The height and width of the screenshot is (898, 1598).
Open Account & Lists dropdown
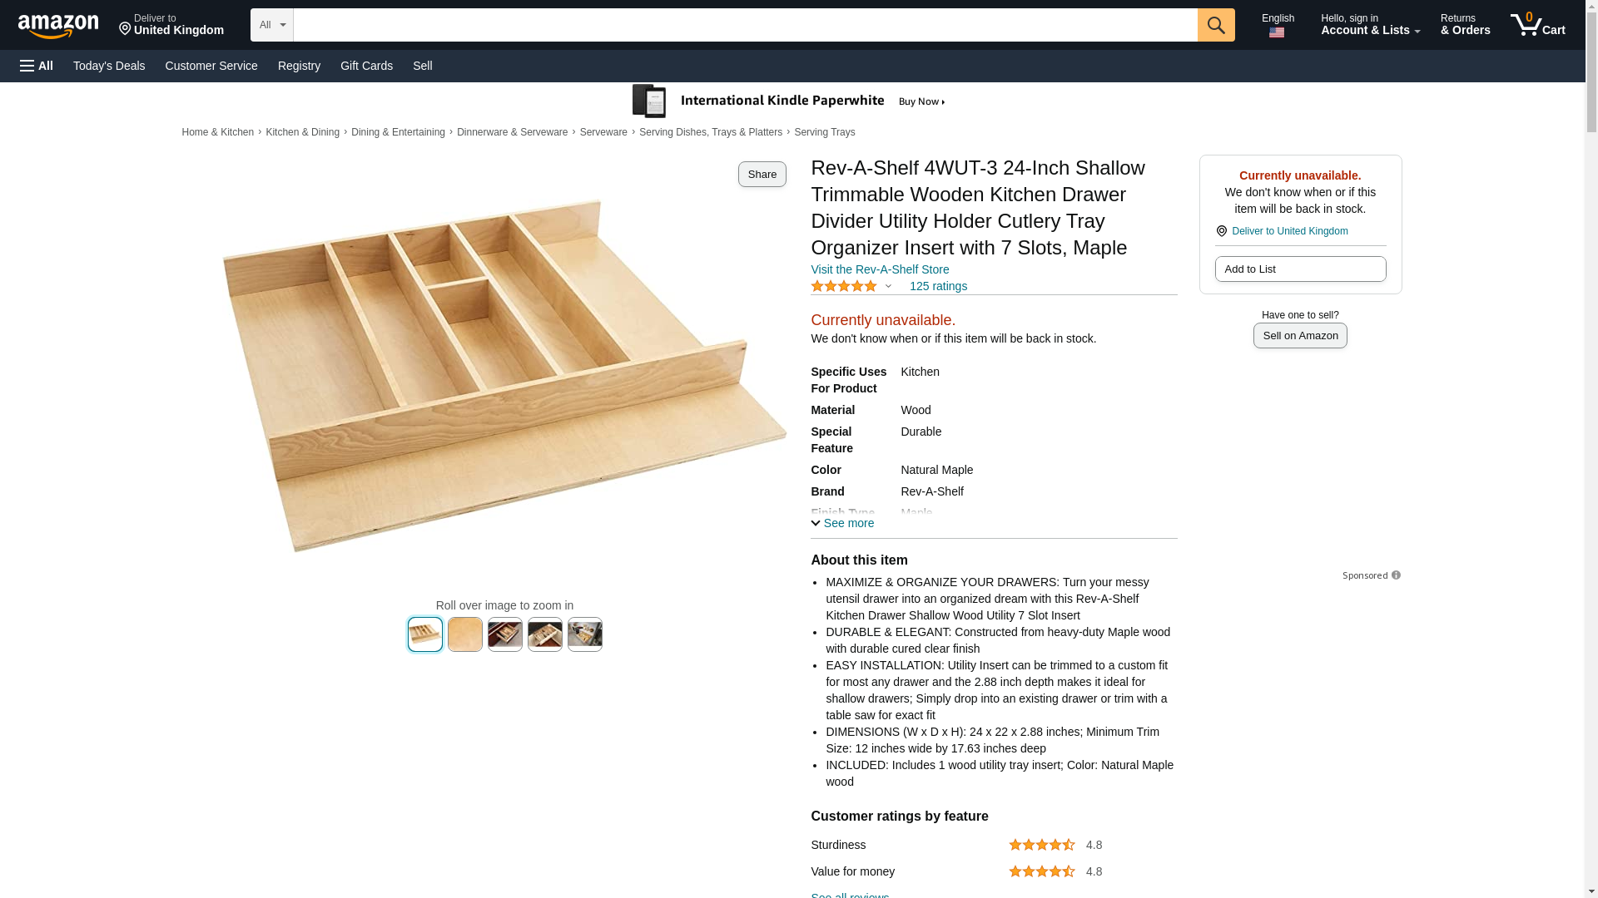(x=1370, y=25)
